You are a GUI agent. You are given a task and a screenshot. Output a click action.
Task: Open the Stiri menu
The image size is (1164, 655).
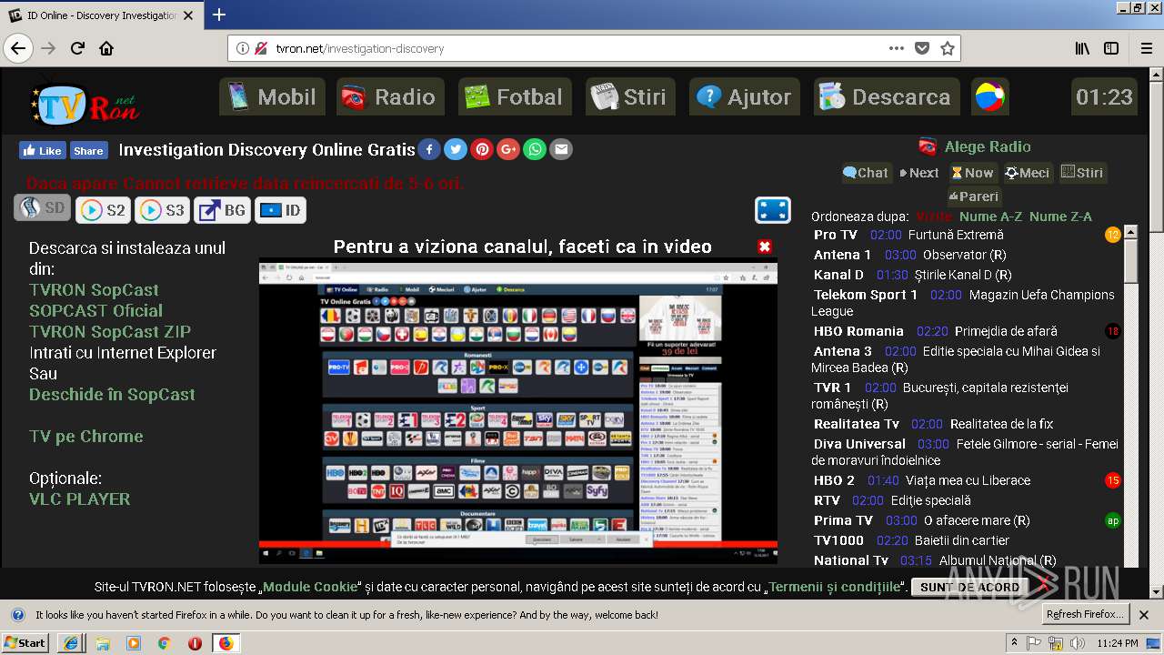pyautogui.click(x=630, y=96)
